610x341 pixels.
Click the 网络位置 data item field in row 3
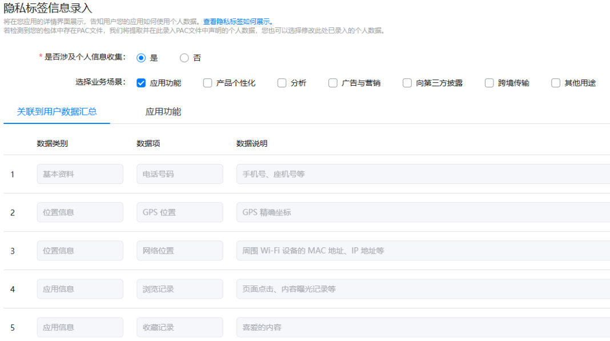(x=179, y=250)
